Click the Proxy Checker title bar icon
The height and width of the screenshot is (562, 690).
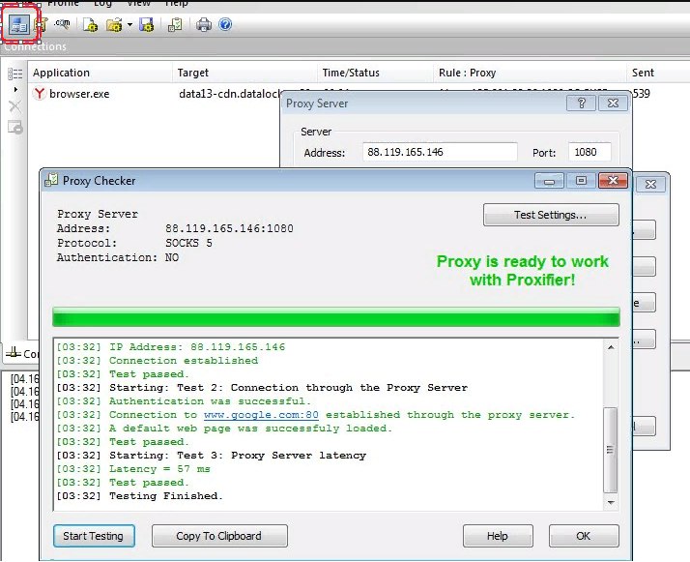tap(51, 180)
